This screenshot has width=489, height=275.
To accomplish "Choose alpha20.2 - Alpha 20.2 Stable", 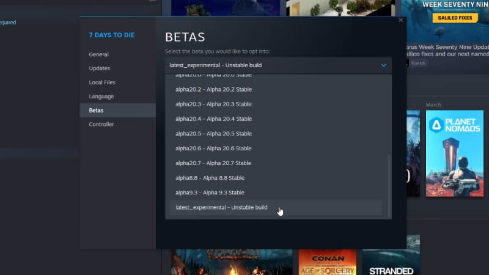I will pyautogui.click(x=213, y=90).
